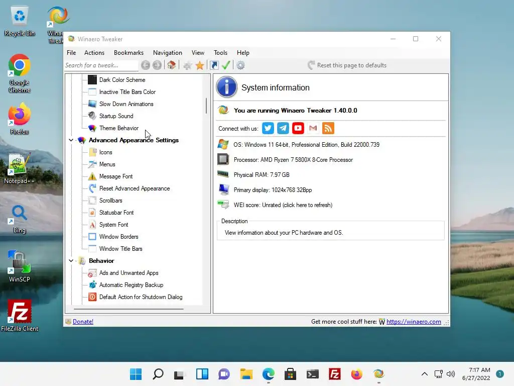The height and width of the screenshot is (386, 514).
Task: Select Window Borders item
Action: [x=118, y=237]
